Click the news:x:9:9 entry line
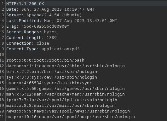167x121 pixels. click(68, 111)
